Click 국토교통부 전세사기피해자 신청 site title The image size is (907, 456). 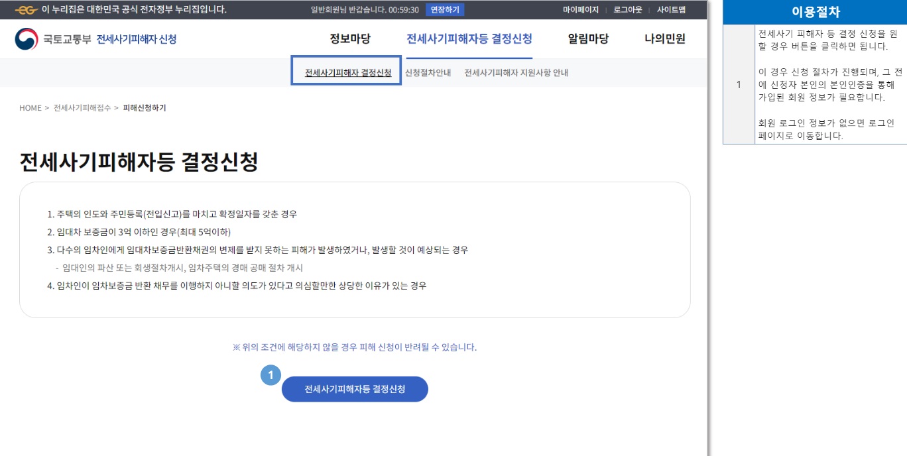110,39
